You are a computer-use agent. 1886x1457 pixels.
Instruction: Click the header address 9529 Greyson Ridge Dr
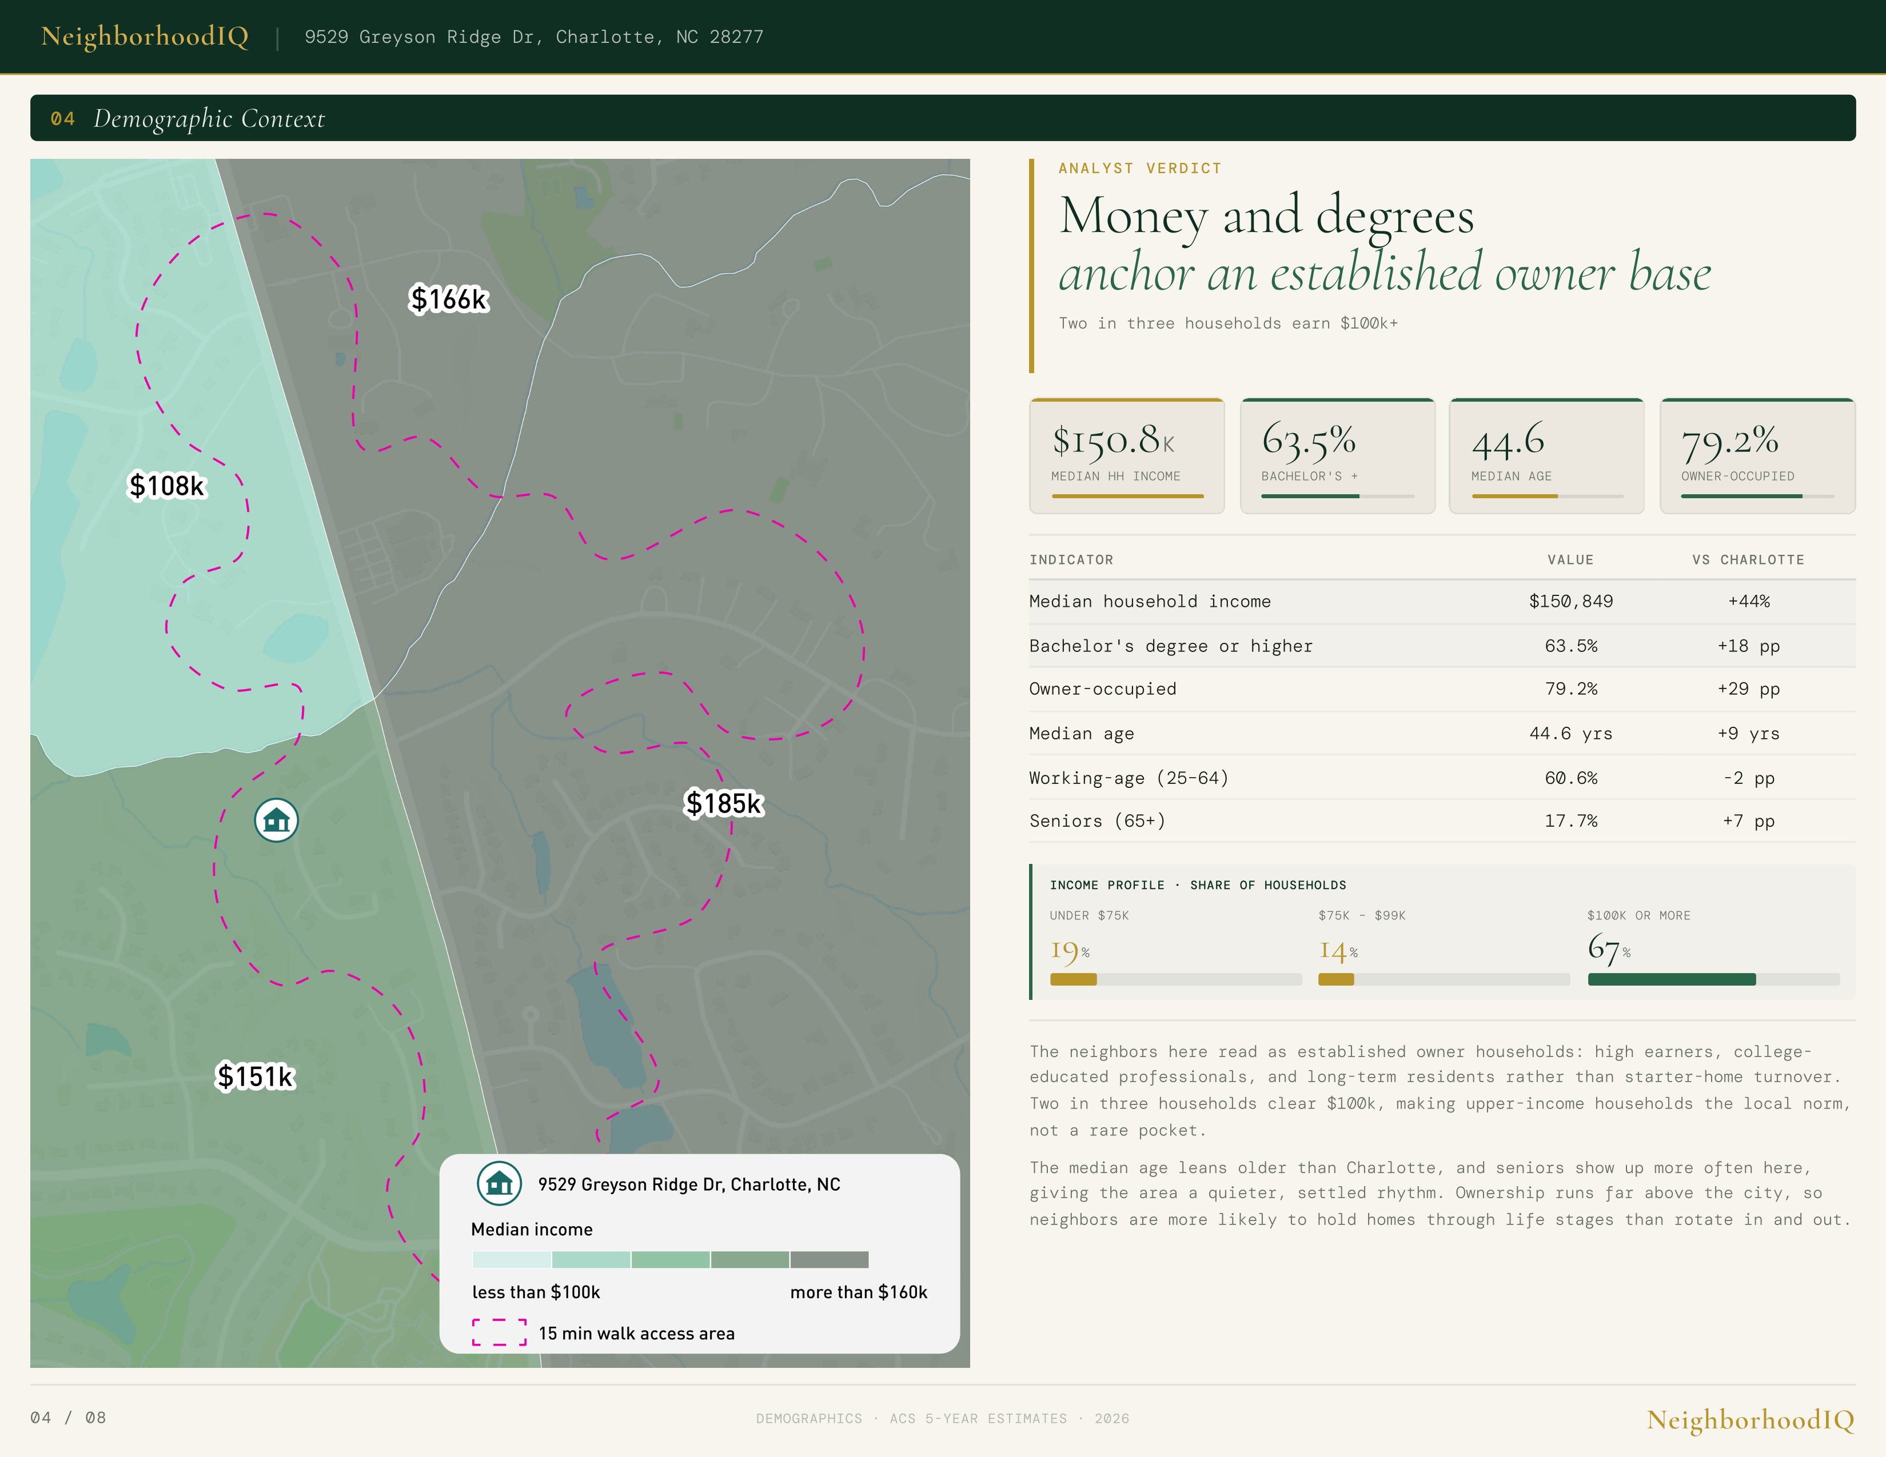point(534,37)
